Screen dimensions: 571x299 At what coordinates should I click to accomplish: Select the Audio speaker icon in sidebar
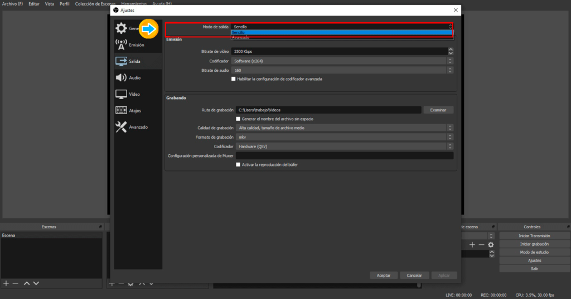pyautogui.click(x=121, y=77)
